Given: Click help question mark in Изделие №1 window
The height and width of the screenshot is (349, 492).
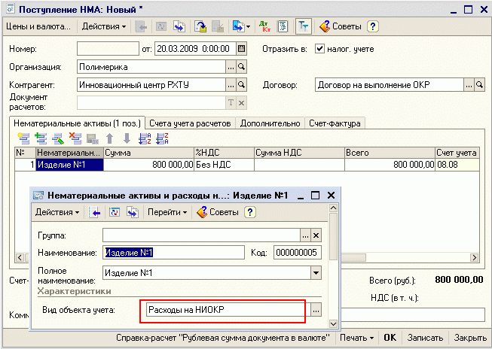Looking at the screenshot, I should (x=250, y=212).
